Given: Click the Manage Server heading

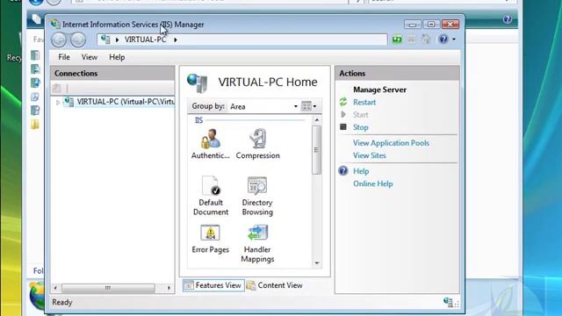Looking at the screenshot, I should coord(379,90).
